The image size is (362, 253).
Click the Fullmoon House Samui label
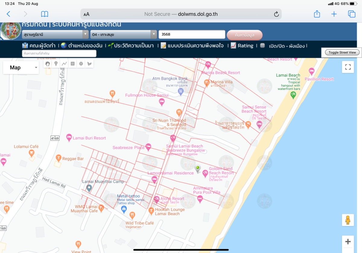pyautogui.click(x=147, y=95)
